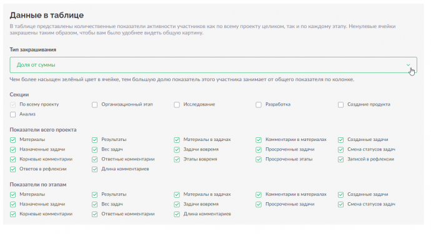Click the По всему проекту disabled checkbox
Screen dimensions: 431x234
coord(13,105)
